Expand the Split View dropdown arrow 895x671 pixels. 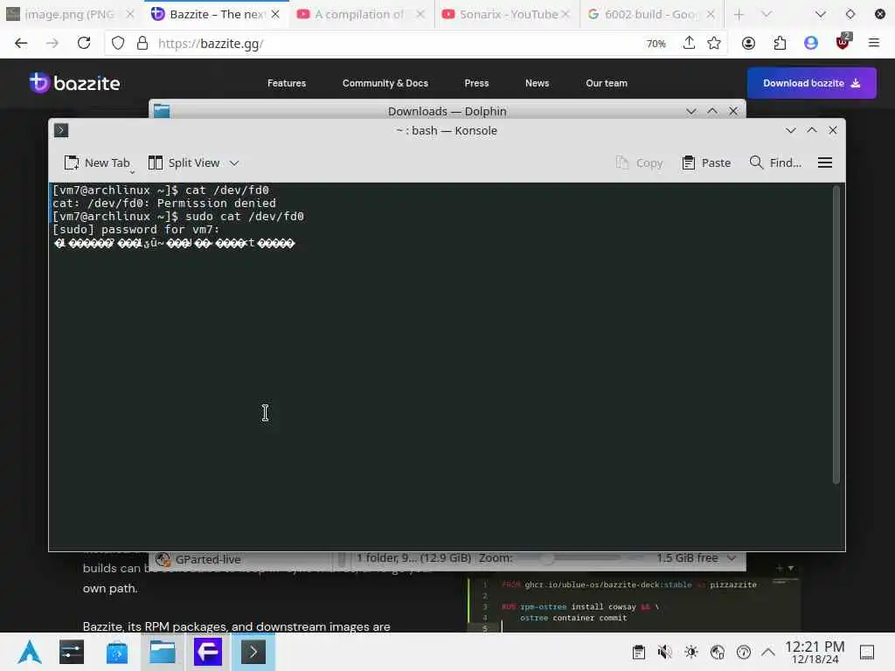[x=234, y=163]
